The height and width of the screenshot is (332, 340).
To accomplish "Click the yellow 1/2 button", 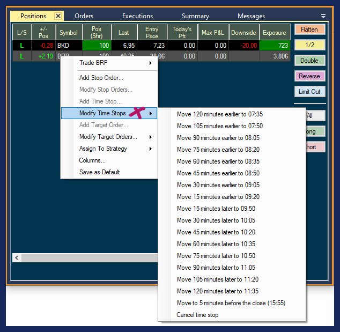I will (x=309, y=45).
